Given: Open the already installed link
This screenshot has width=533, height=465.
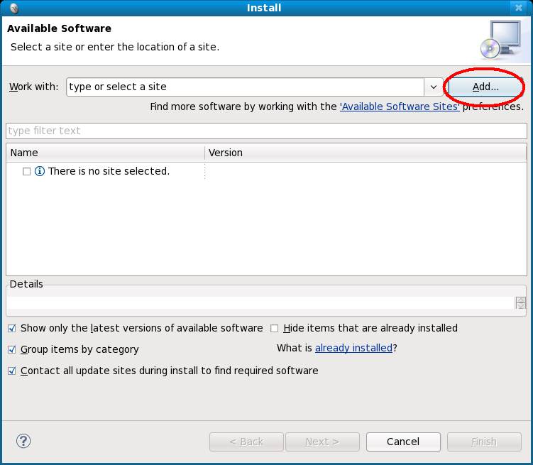Looking at the screenshot, I should [x=353, y=348].
